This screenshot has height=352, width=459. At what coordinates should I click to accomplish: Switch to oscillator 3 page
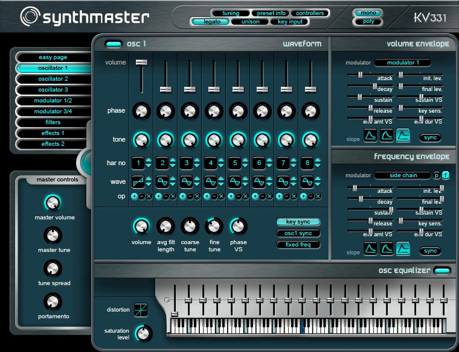coord(53,90)
